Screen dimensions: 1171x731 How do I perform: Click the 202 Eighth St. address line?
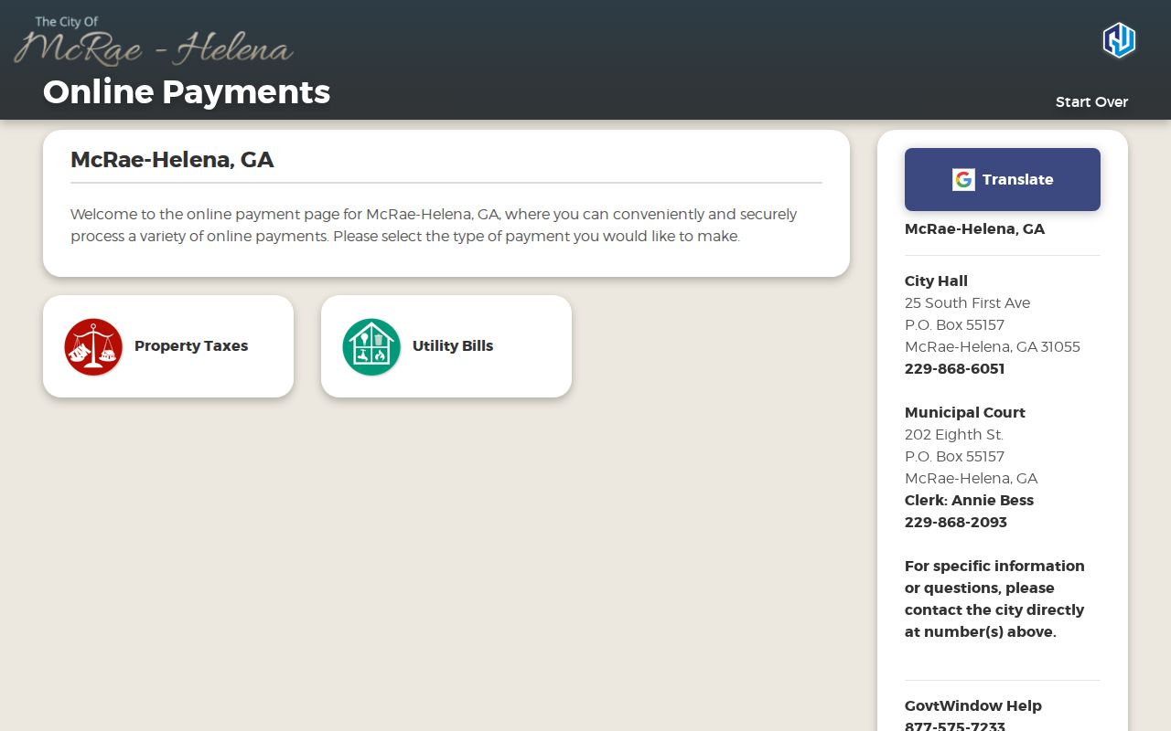coord(954,434)
